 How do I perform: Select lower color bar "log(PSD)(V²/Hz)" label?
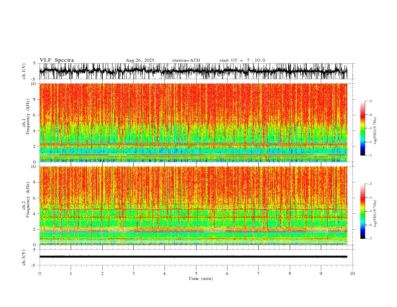[375, 214]
